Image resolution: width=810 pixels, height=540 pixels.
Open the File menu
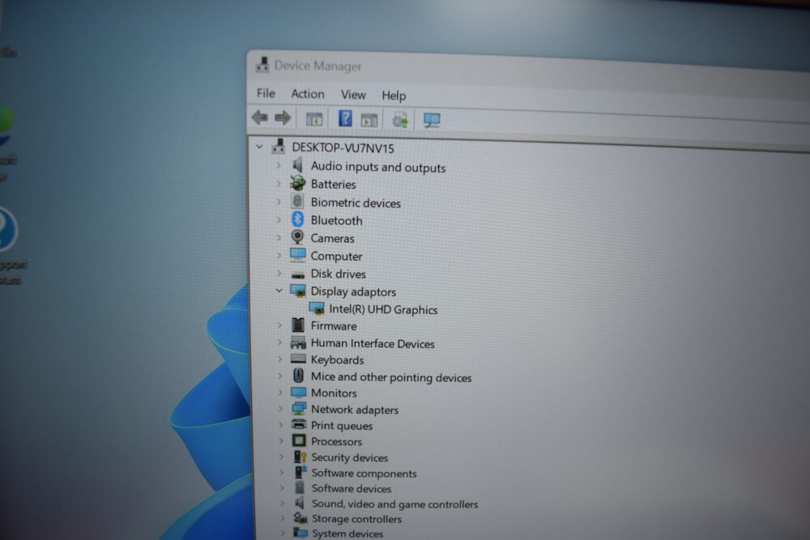[x=266, y=93]
